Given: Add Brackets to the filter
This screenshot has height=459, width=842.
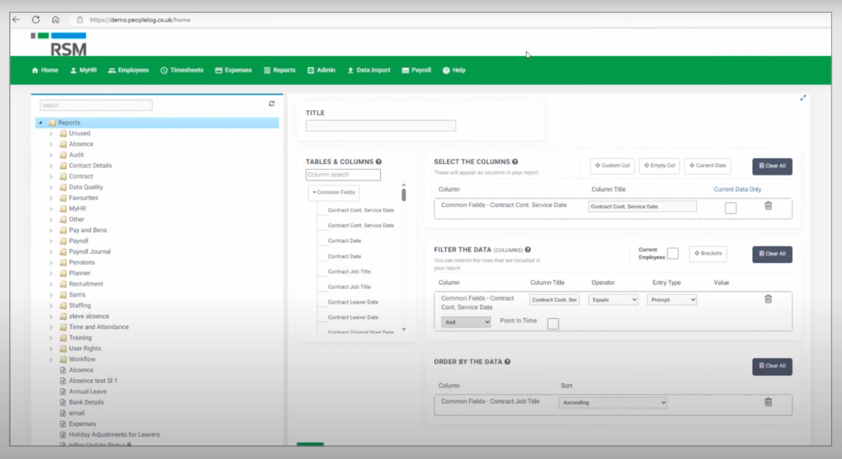Looking at the screenshot, I should [x=707, y=253].
